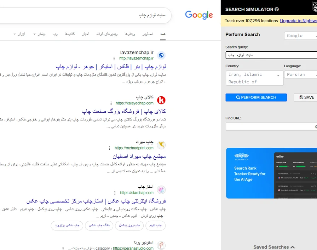Click the site name کالای چاپ above kalayechap URL
Viewport: 317px width, 250px height.
pos(145,97)
